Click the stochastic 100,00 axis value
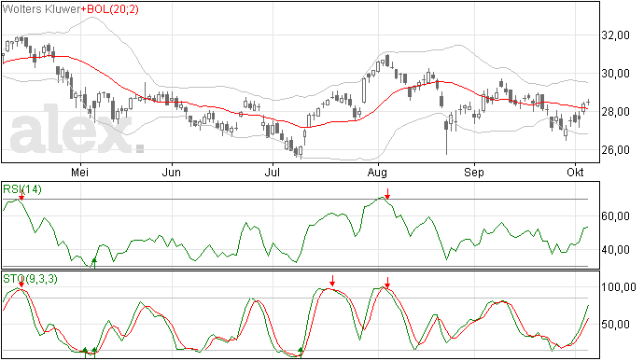Screen dimensions: 644x361 coord(619,287)
